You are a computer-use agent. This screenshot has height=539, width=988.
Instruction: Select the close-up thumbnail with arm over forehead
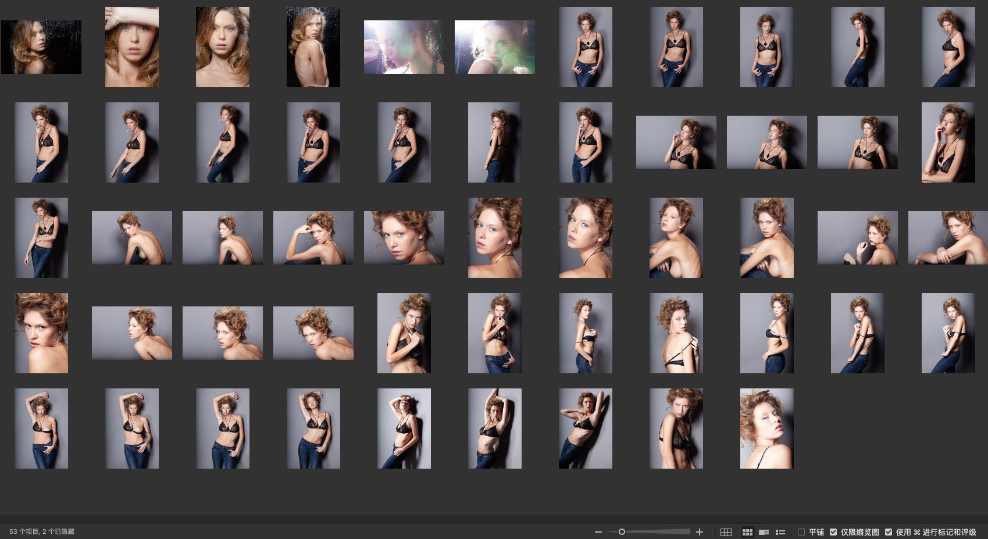tap(132, 47)
